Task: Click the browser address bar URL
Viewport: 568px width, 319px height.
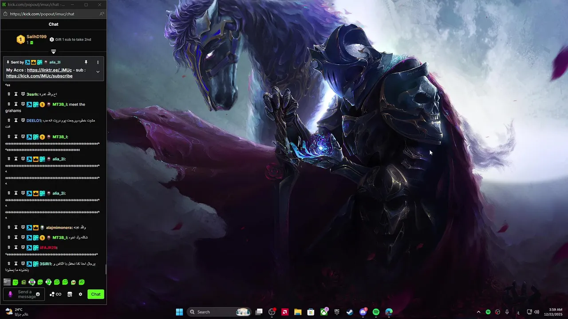Action: coord(42,14)
